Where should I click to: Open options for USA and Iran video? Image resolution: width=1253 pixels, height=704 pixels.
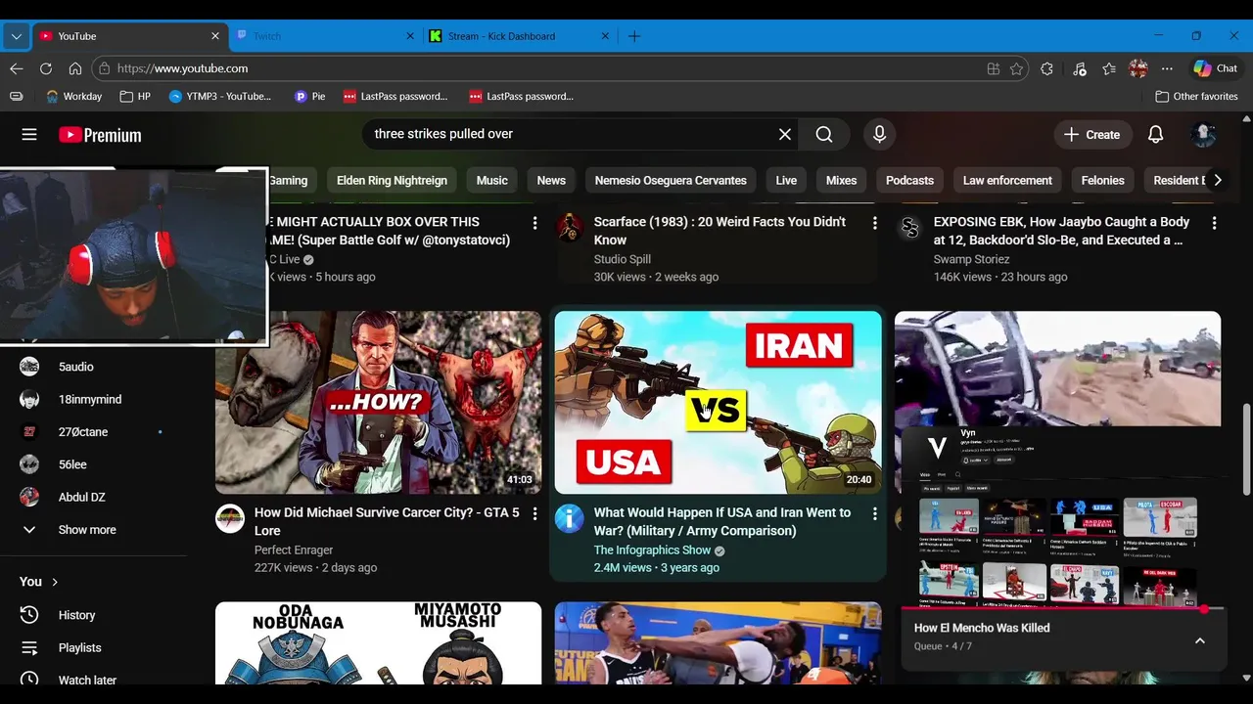[x=874, y=513]
